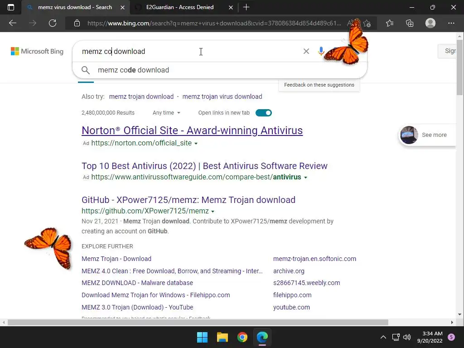Add this page to favorites
Image resolution: width=464 pixels, height=348 pixels.
coord(367,23)
